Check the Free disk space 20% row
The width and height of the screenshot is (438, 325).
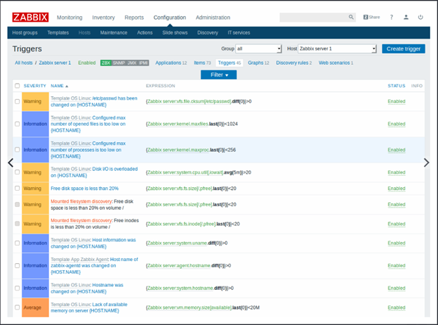(18, 188)
